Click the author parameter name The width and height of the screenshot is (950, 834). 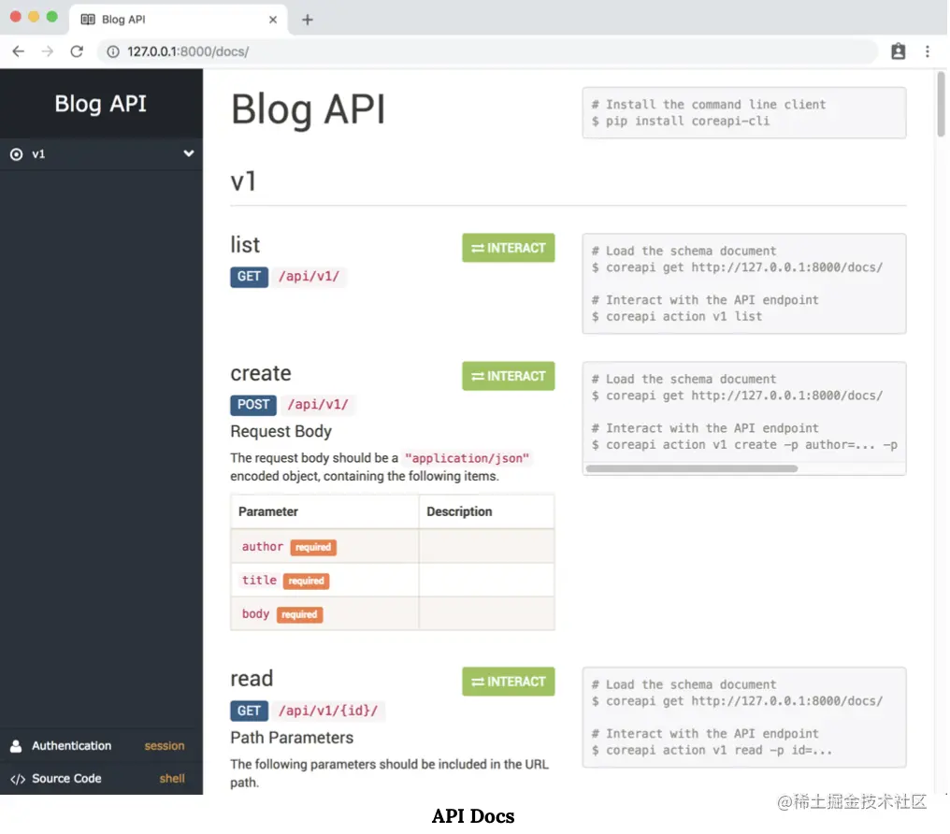263,546
